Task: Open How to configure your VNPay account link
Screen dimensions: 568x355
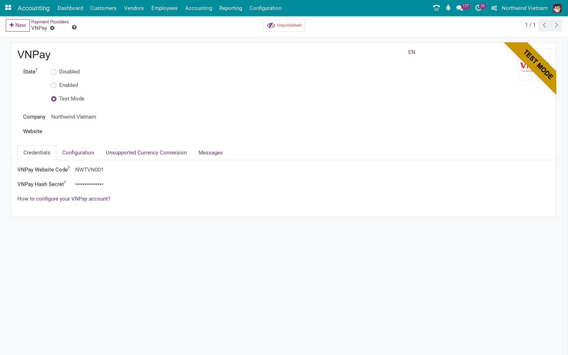Action: pyautogui.click(x=64, y=199)
